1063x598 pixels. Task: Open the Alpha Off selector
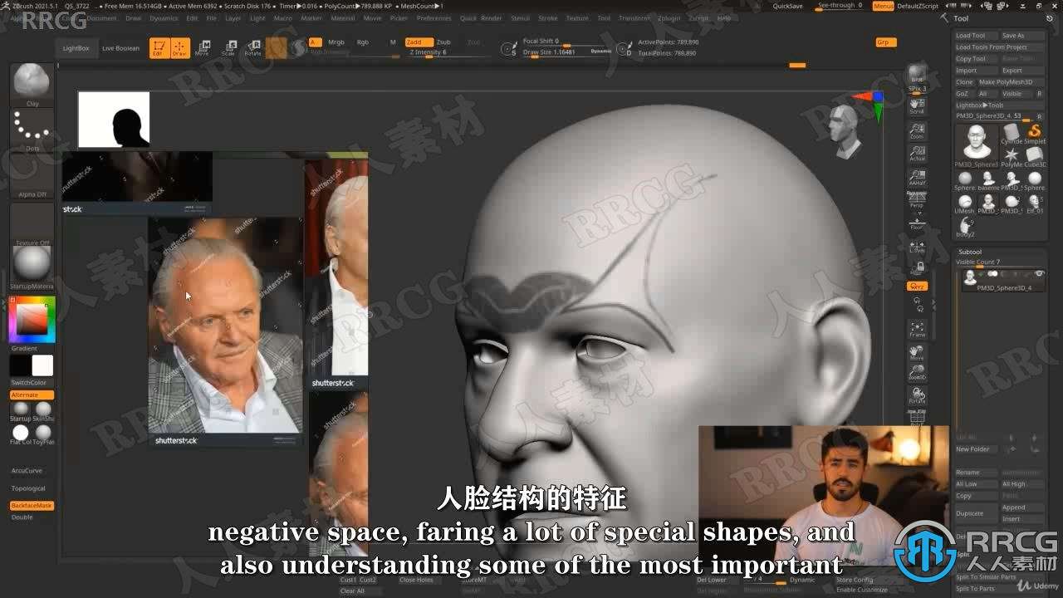tap(32, 177)
